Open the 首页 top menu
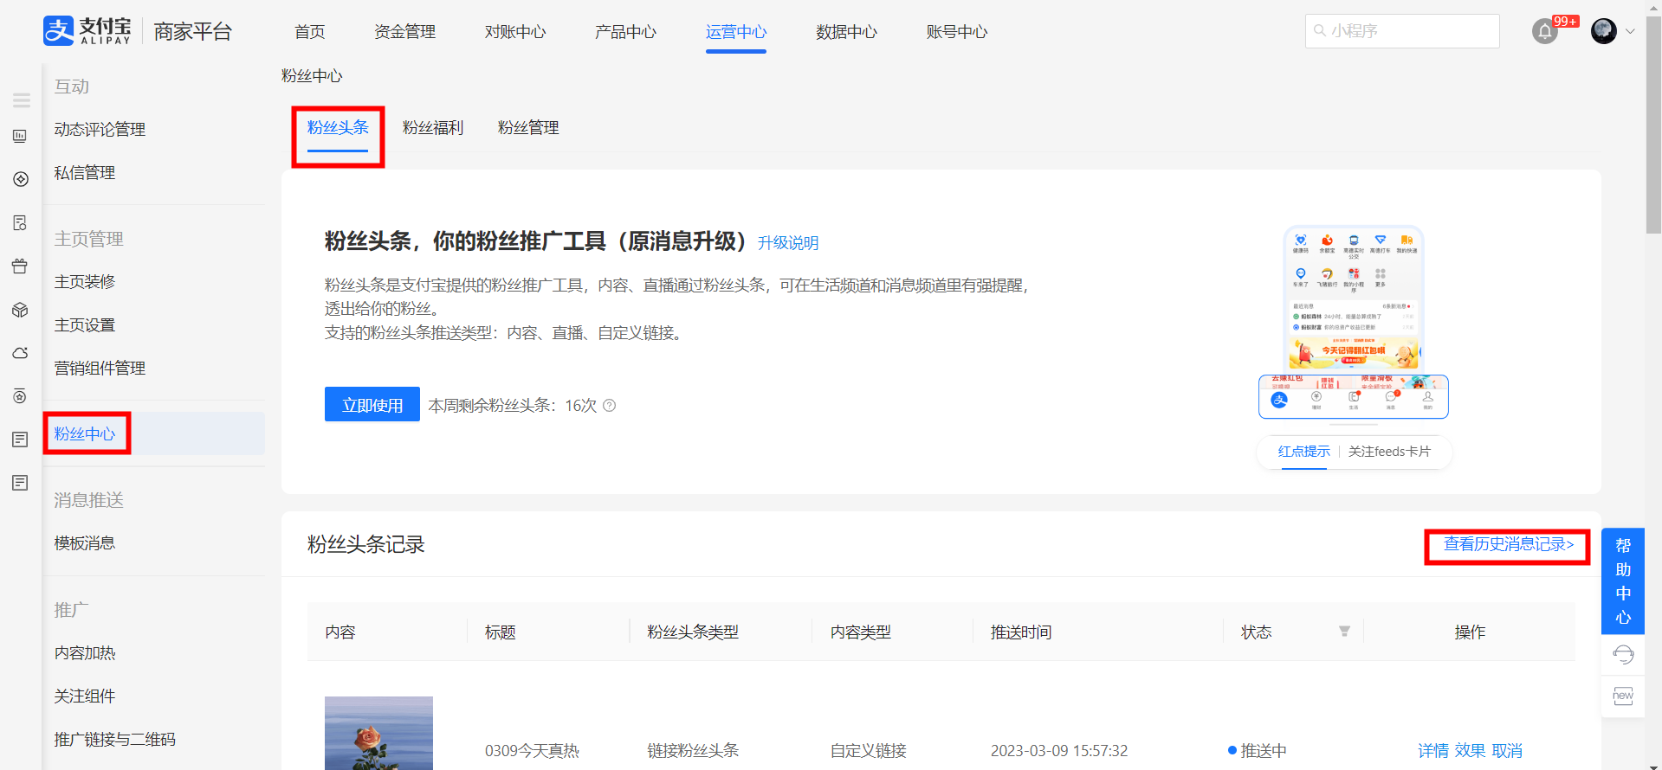The width and height of the screenshot is (1662, 770). (310, 32)
